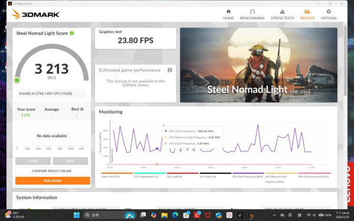Toggle CPU Clock Frequency legend series
The width and height of the screenshot is (354, 221).
point(248,175)
